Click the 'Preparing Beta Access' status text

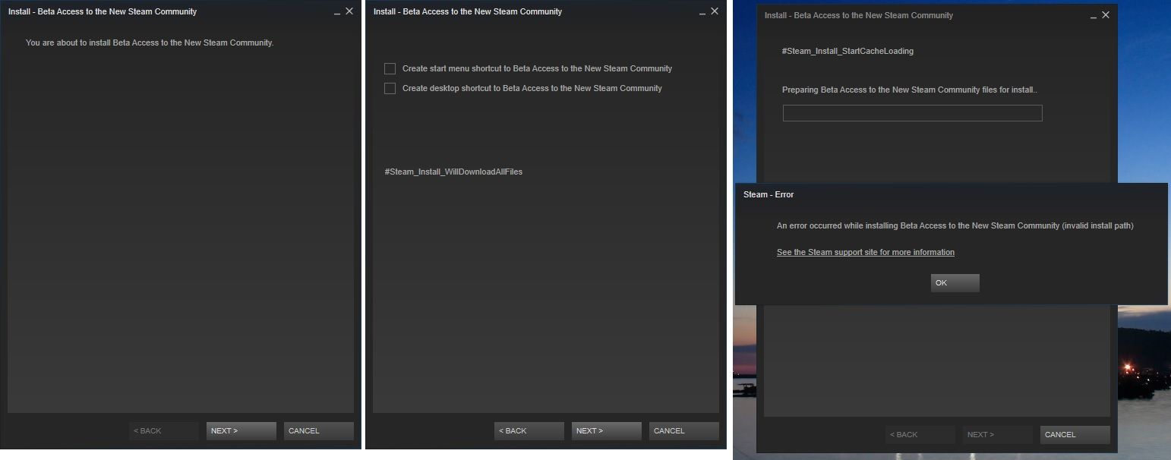click(910, 90)
